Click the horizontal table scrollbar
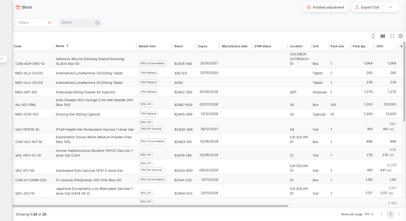Image resolution: width=406 pixels, height=221 pixels. click(150, 206)
